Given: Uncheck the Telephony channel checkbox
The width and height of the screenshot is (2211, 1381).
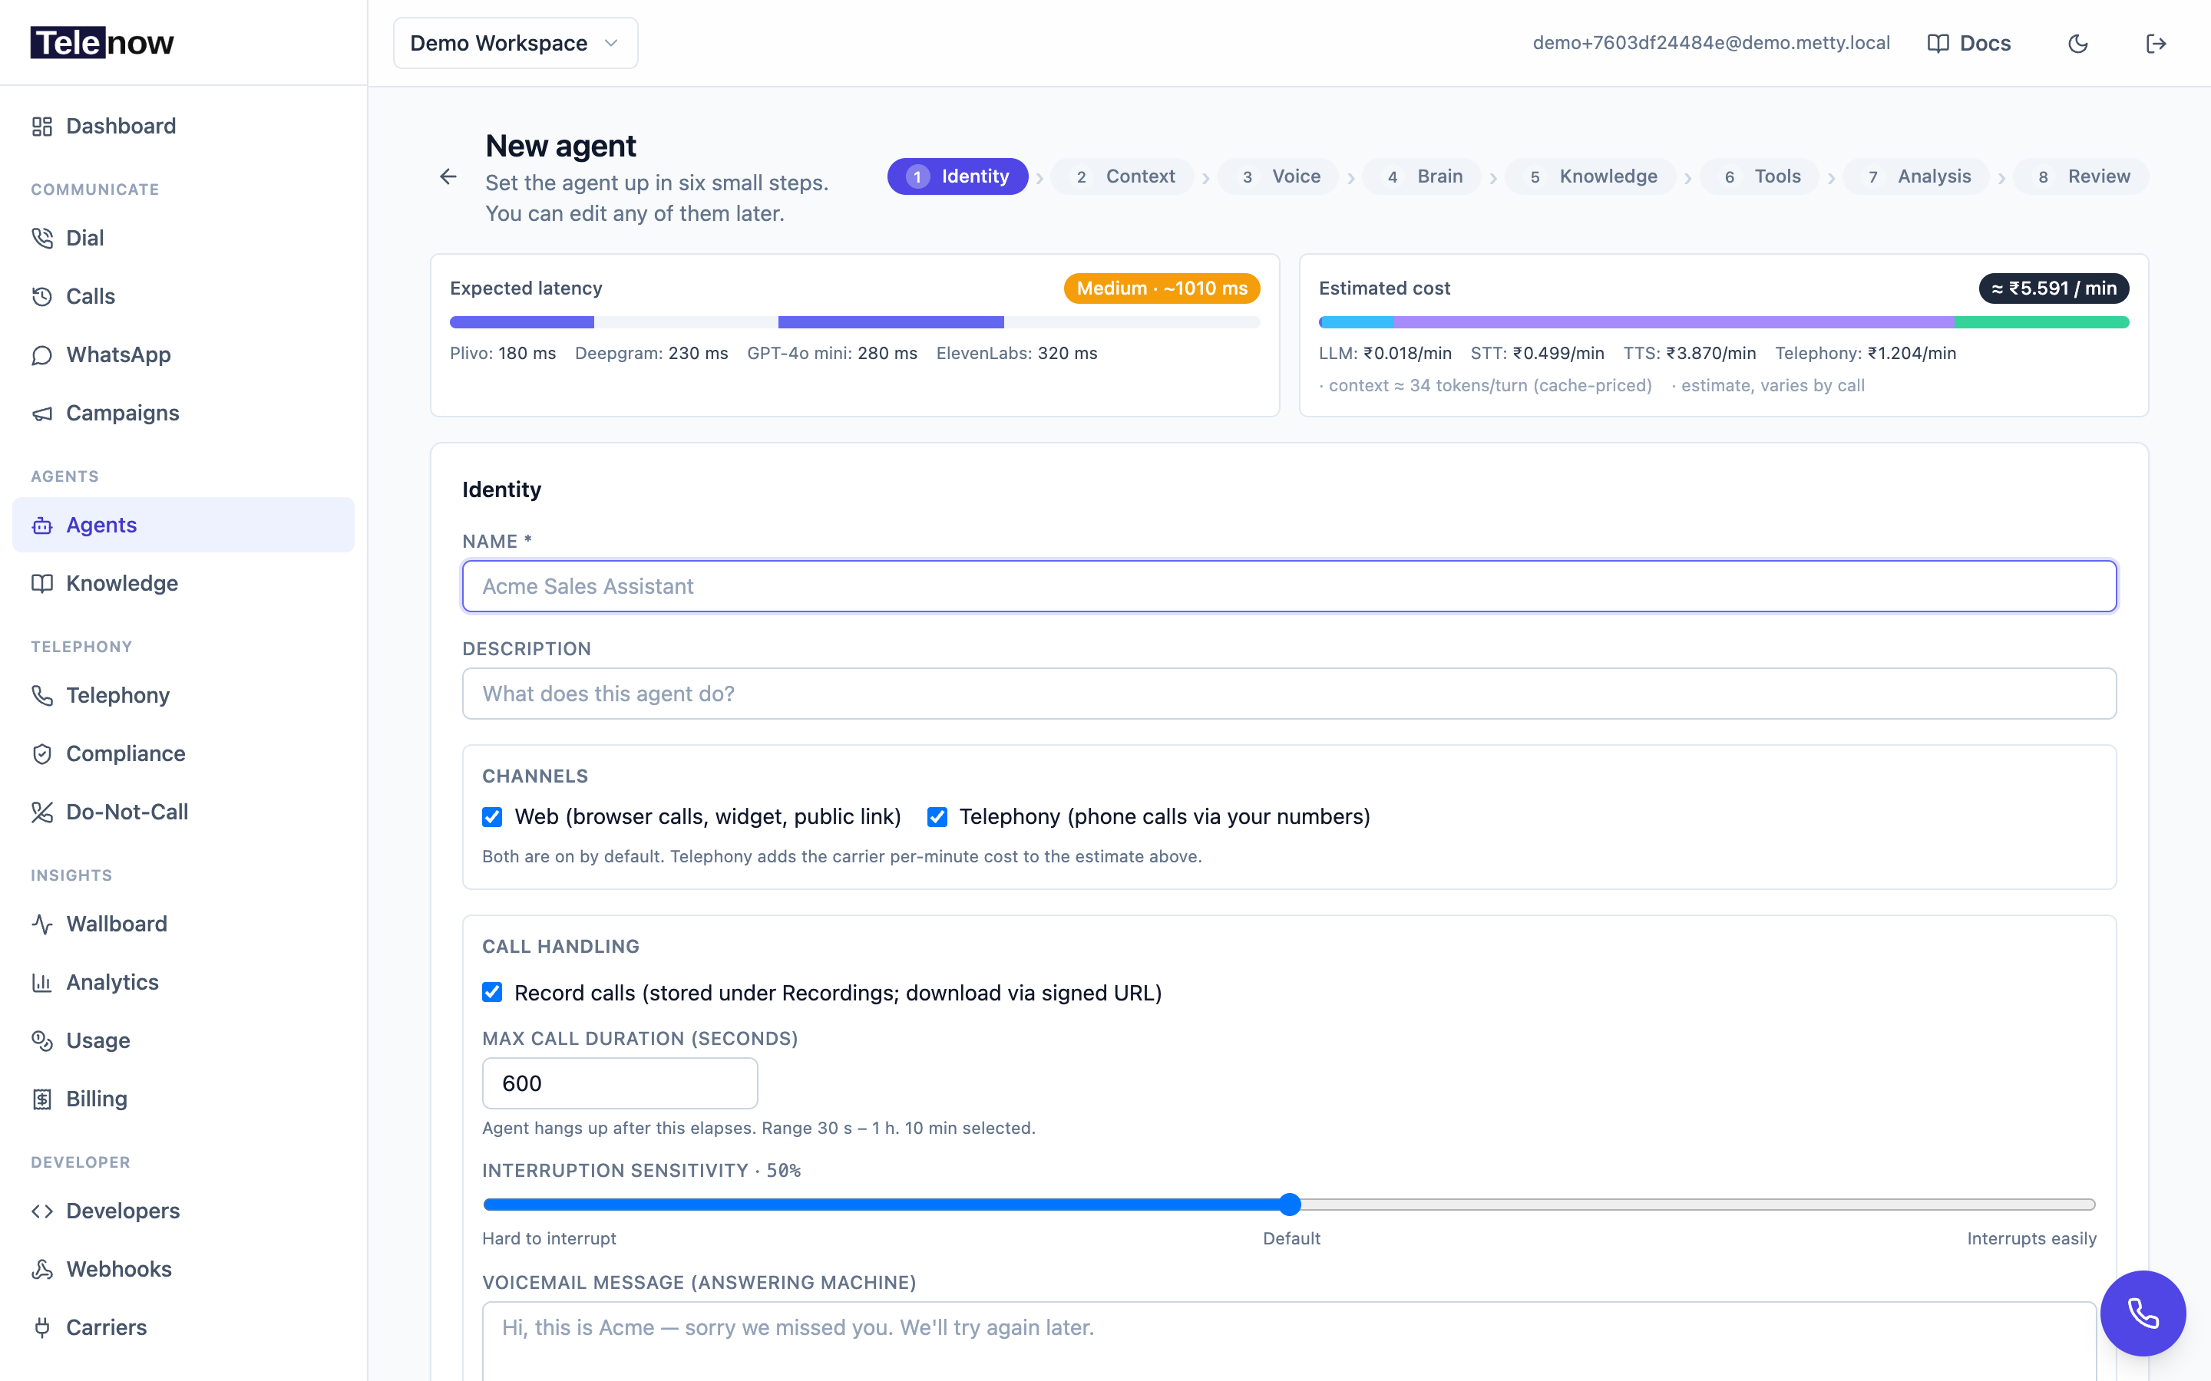Looking at the screenshot, I should (x=937, y=816).
